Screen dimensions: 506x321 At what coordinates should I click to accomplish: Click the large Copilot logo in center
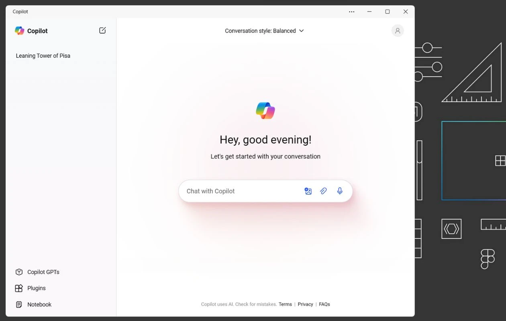265,110
